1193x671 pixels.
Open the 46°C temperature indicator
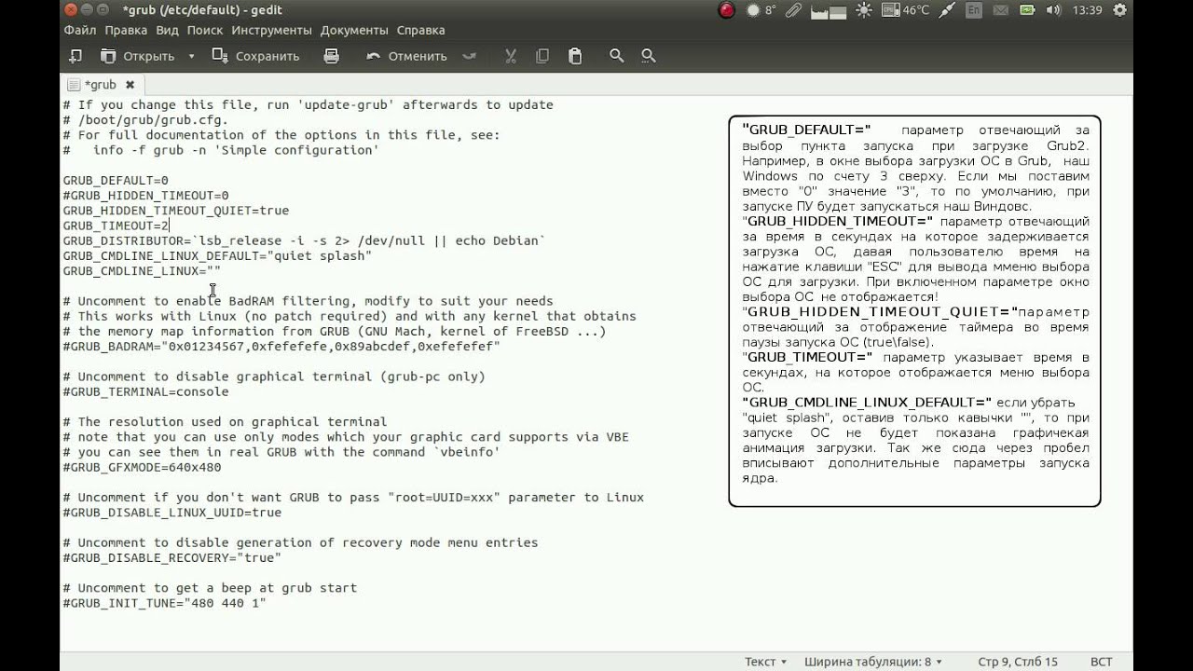point(904,10)
